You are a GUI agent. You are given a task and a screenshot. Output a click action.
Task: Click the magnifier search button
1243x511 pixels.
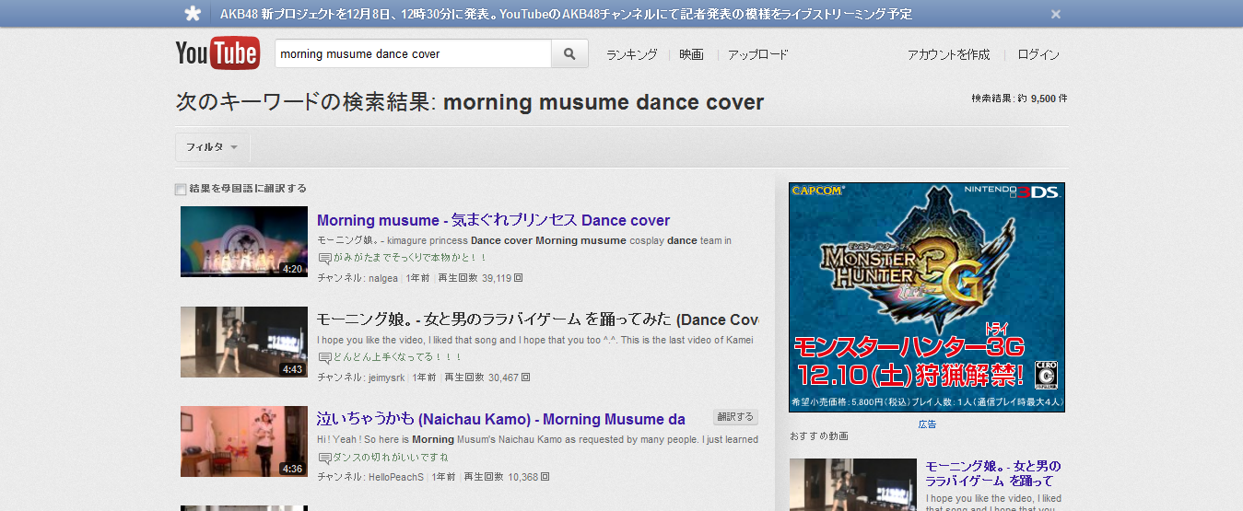click(569, 53)
